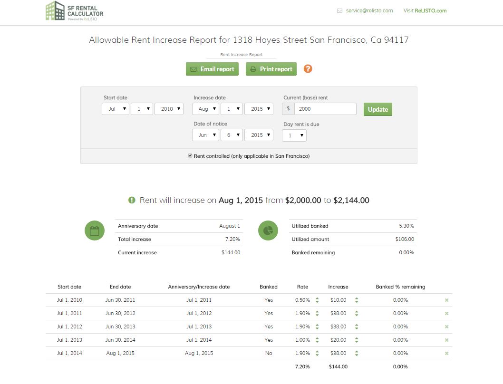
Task: Click the orange help question mark icon
Action: (308, 69)
